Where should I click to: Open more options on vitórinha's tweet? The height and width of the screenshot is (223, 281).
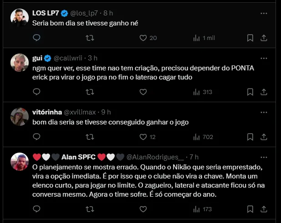264,112
